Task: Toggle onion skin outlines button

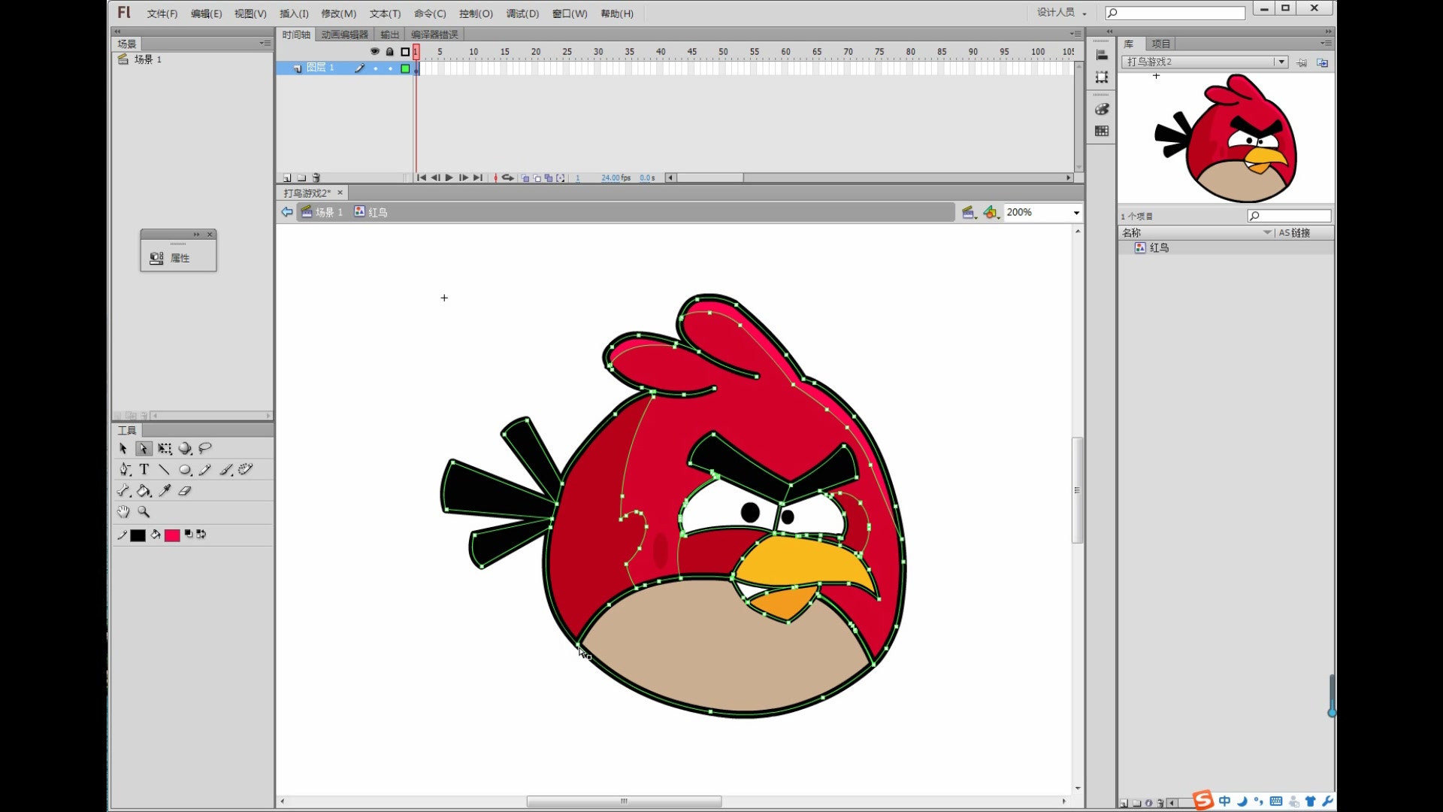Action: 537,178
